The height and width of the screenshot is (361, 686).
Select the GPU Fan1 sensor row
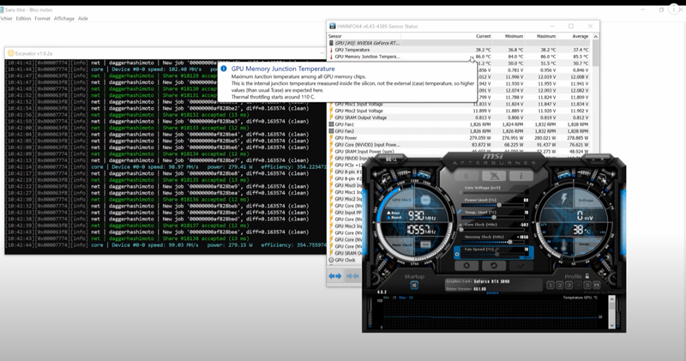point(460,124)
